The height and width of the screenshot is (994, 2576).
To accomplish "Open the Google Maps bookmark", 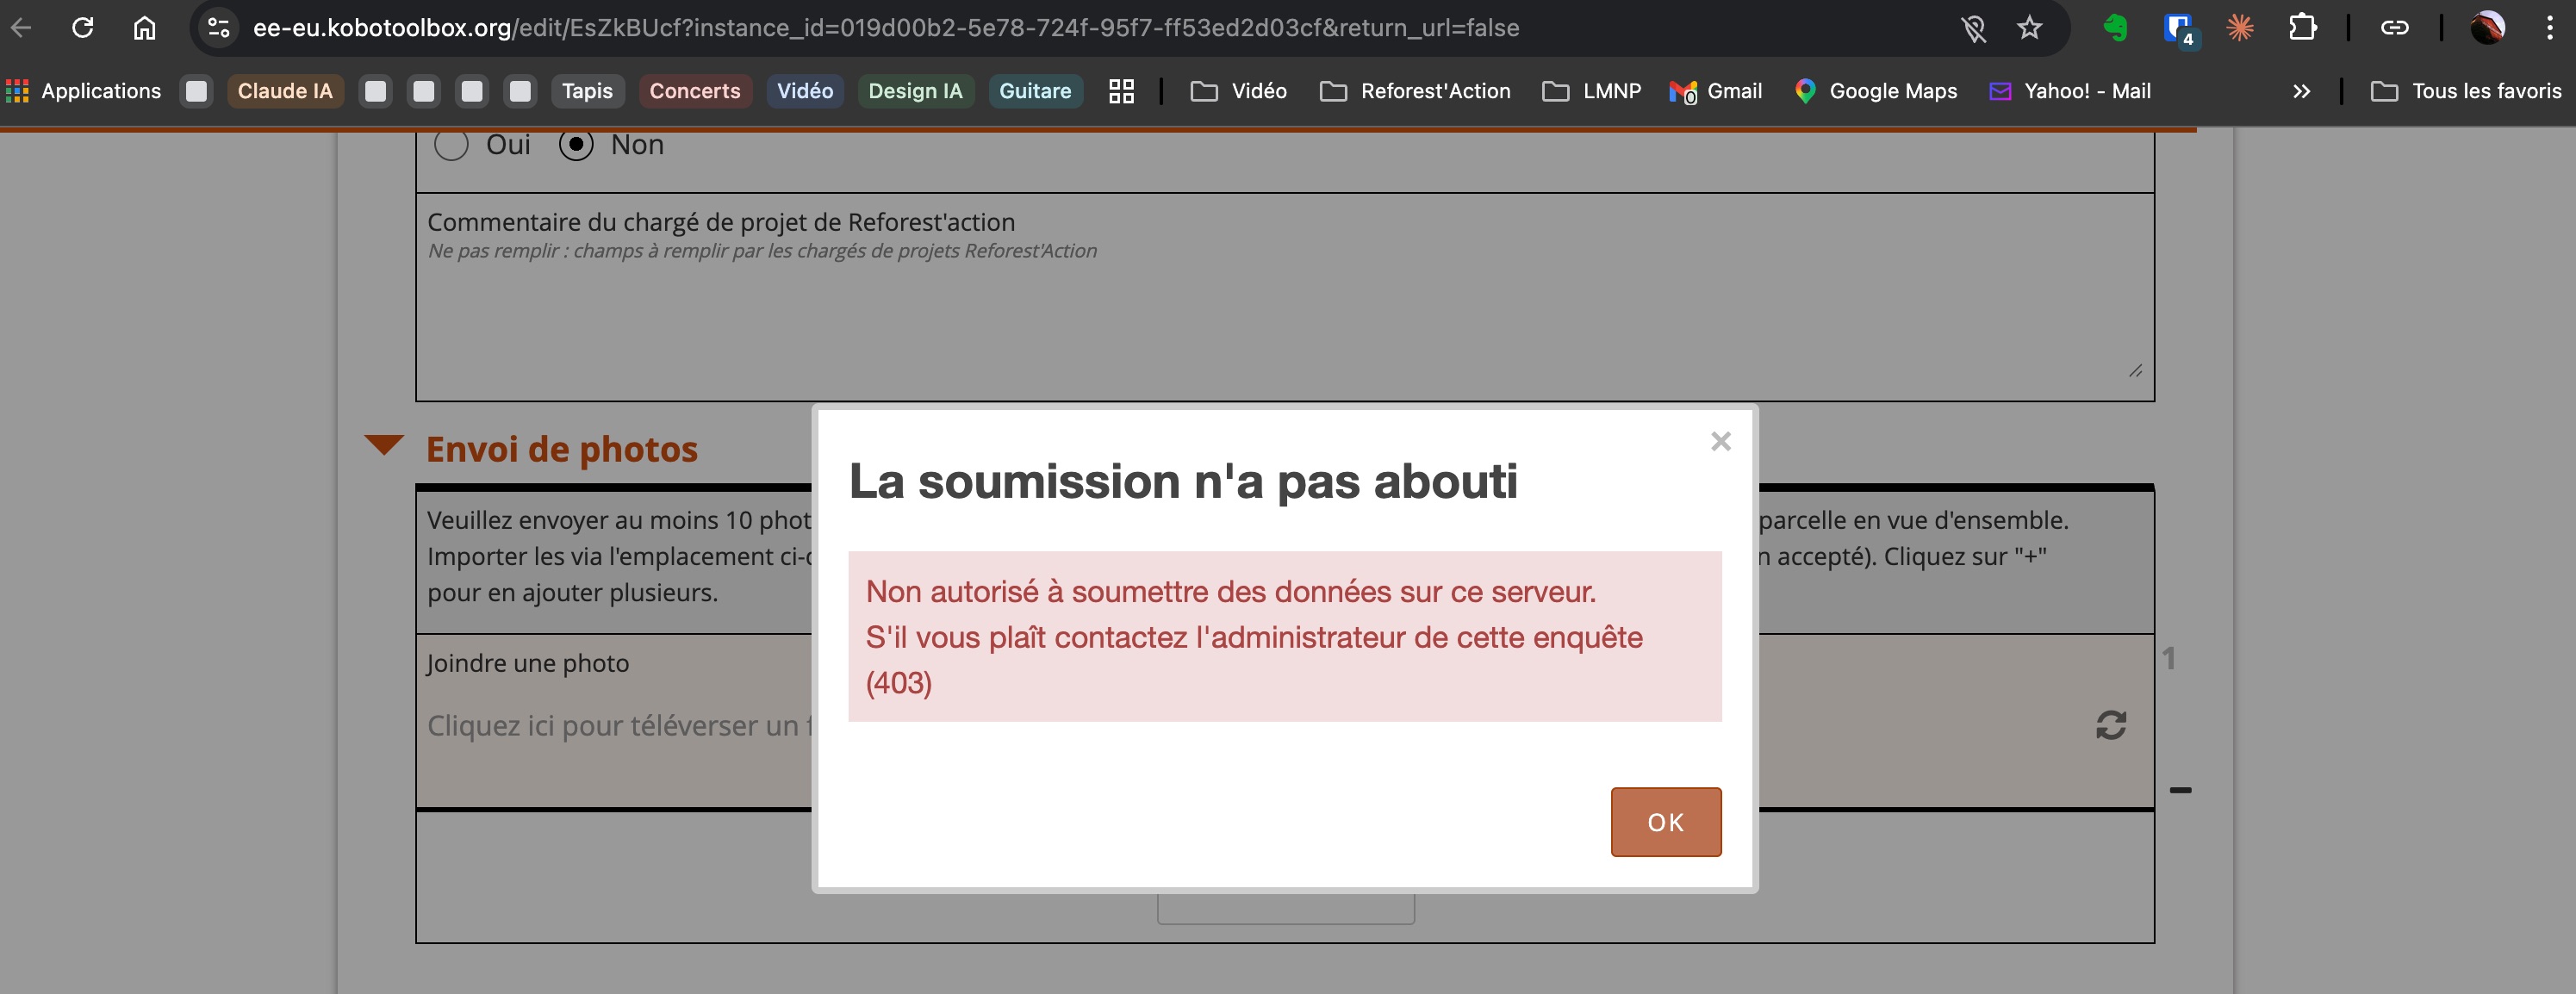I will (1876, 91).
